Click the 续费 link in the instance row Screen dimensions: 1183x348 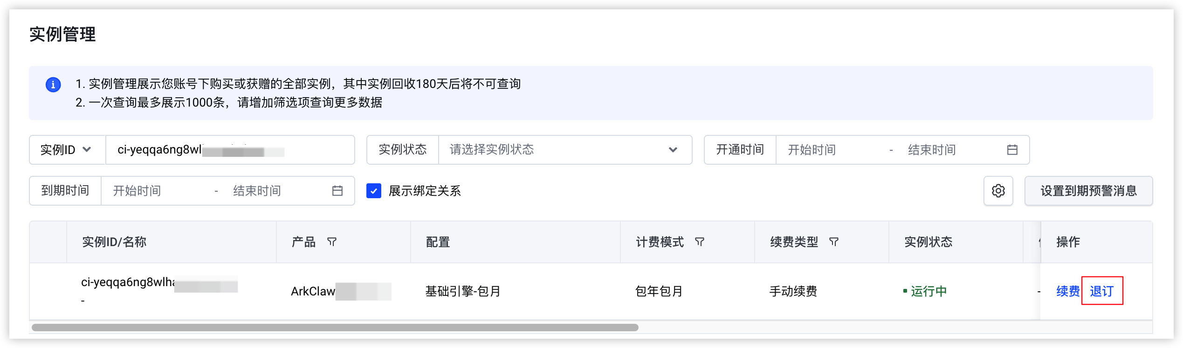[1067, 291]
